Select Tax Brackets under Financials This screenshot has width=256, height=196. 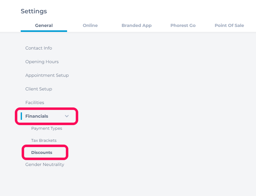pyautogui.click(x=44, y=141)
